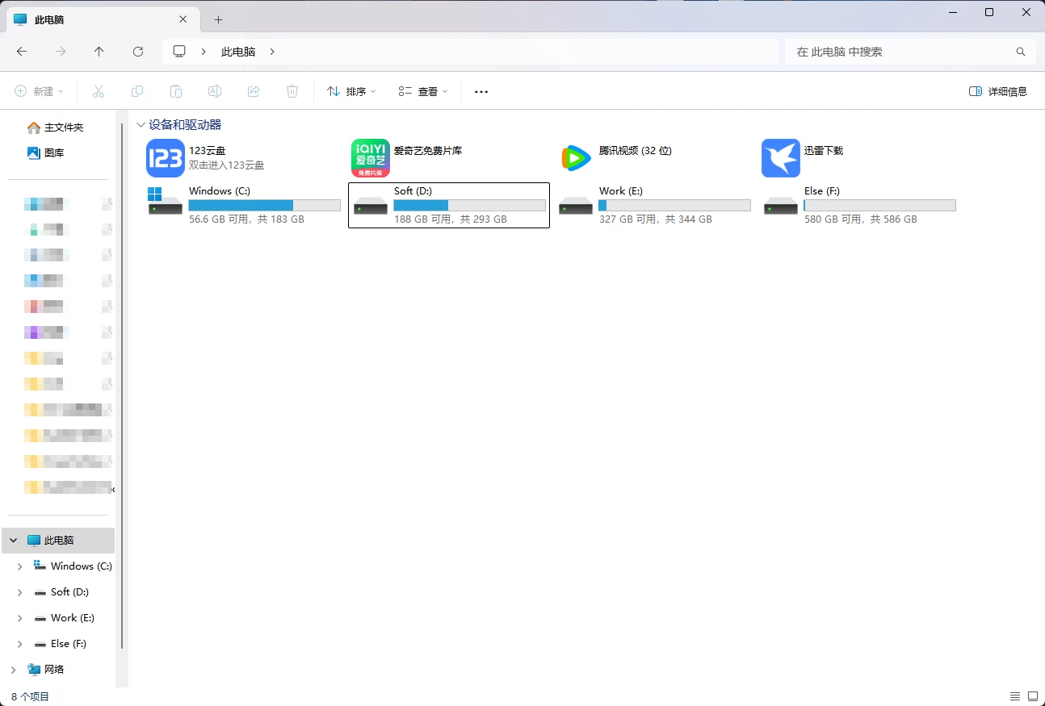Open the 迅雷下载 bird icon
Screen dimensions: 1045x706
point(781,158)
